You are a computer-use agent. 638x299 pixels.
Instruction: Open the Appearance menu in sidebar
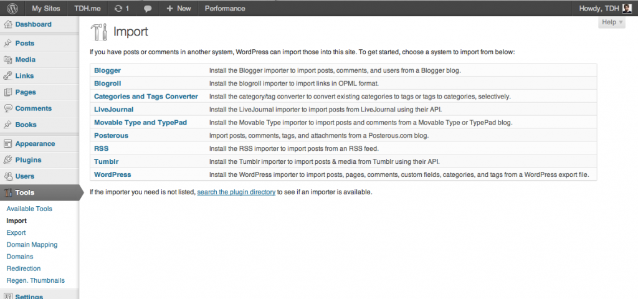[35, 144]
